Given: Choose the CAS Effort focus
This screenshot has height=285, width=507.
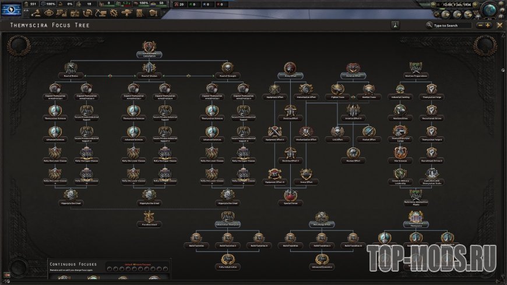Looking at the screenshot, I should [337, 132].
